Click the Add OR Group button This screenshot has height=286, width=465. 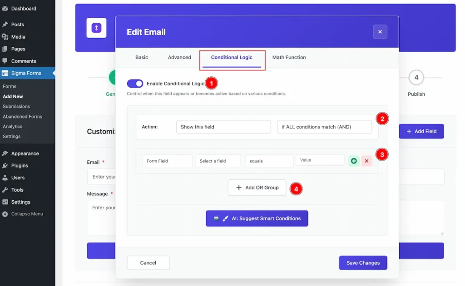pyautogui.click(x=257, y=187)
